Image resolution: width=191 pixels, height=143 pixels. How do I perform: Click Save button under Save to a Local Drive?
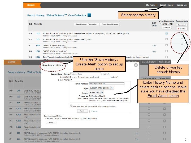click(x=51, y=123)
